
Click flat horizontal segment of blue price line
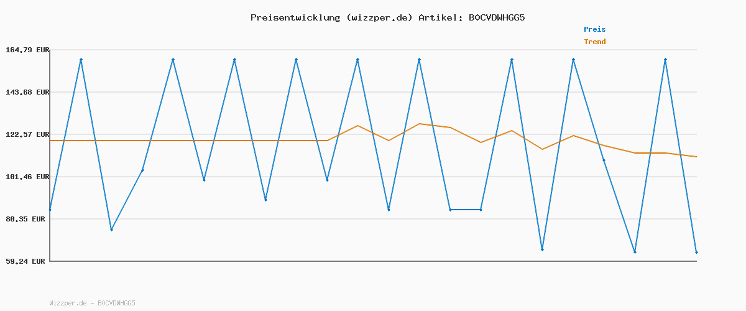click(466, 210)
